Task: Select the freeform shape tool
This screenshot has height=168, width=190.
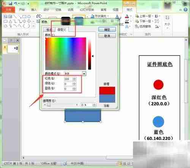Action: coord(5,26)
